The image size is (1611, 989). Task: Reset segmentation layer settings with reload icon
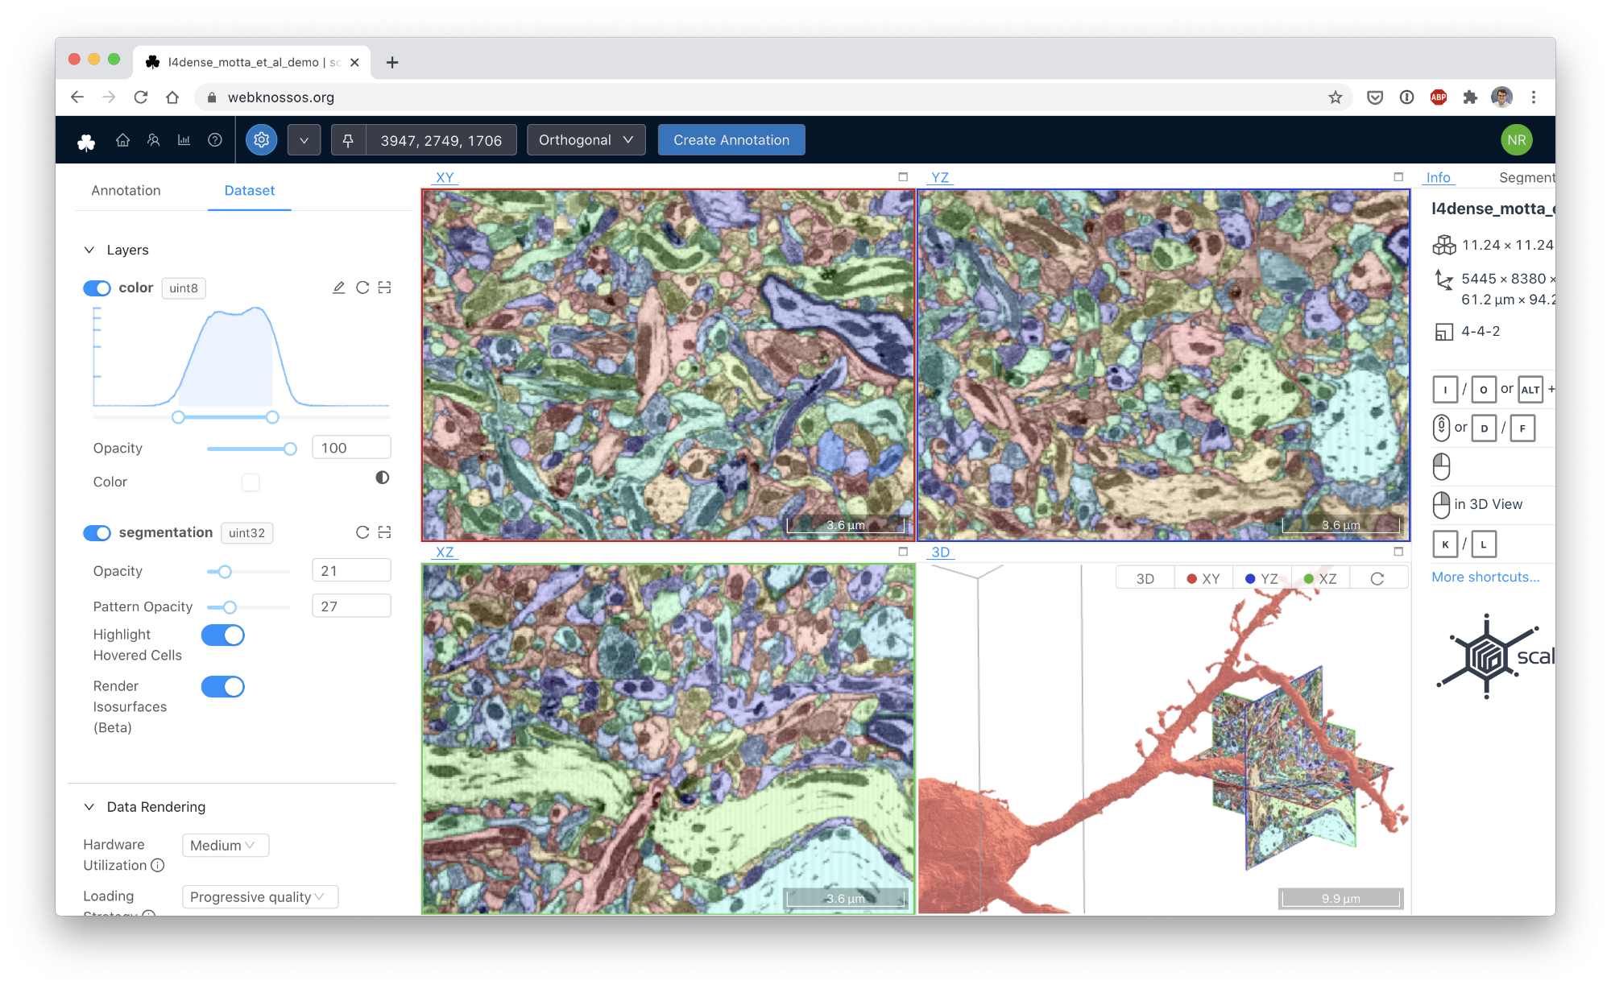coord(362,532)
